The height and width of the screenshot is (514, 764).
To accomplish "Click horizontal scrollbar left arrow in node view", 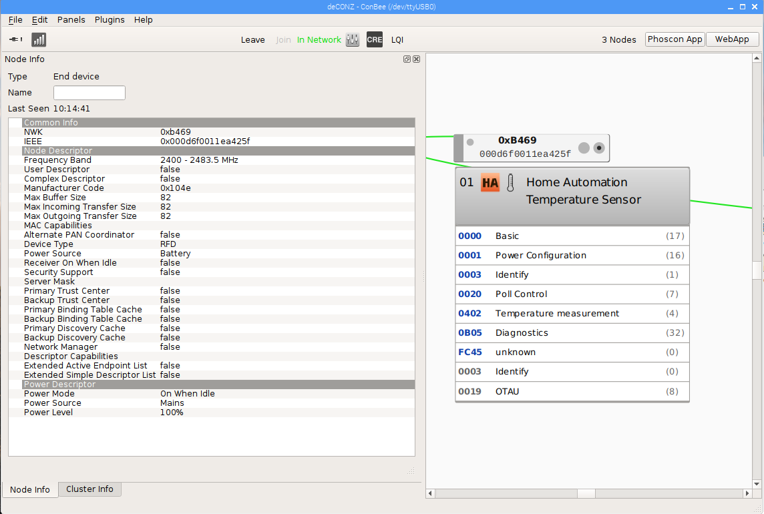I will [430, 493].
